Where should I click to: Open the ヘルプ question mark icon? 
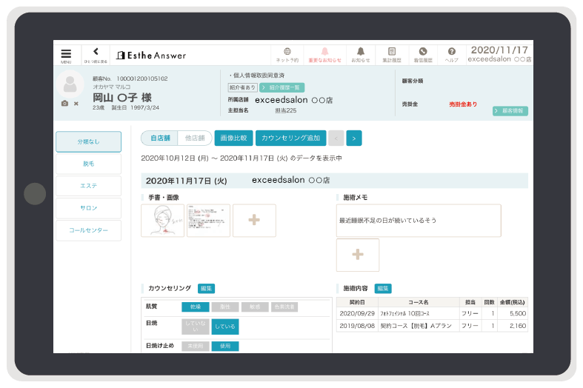coord(451,54)
